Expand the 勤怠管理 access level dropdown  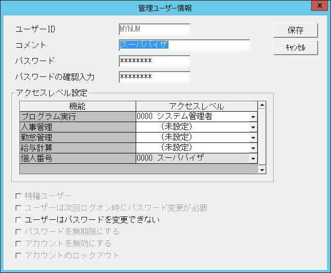tap(253, 137)
